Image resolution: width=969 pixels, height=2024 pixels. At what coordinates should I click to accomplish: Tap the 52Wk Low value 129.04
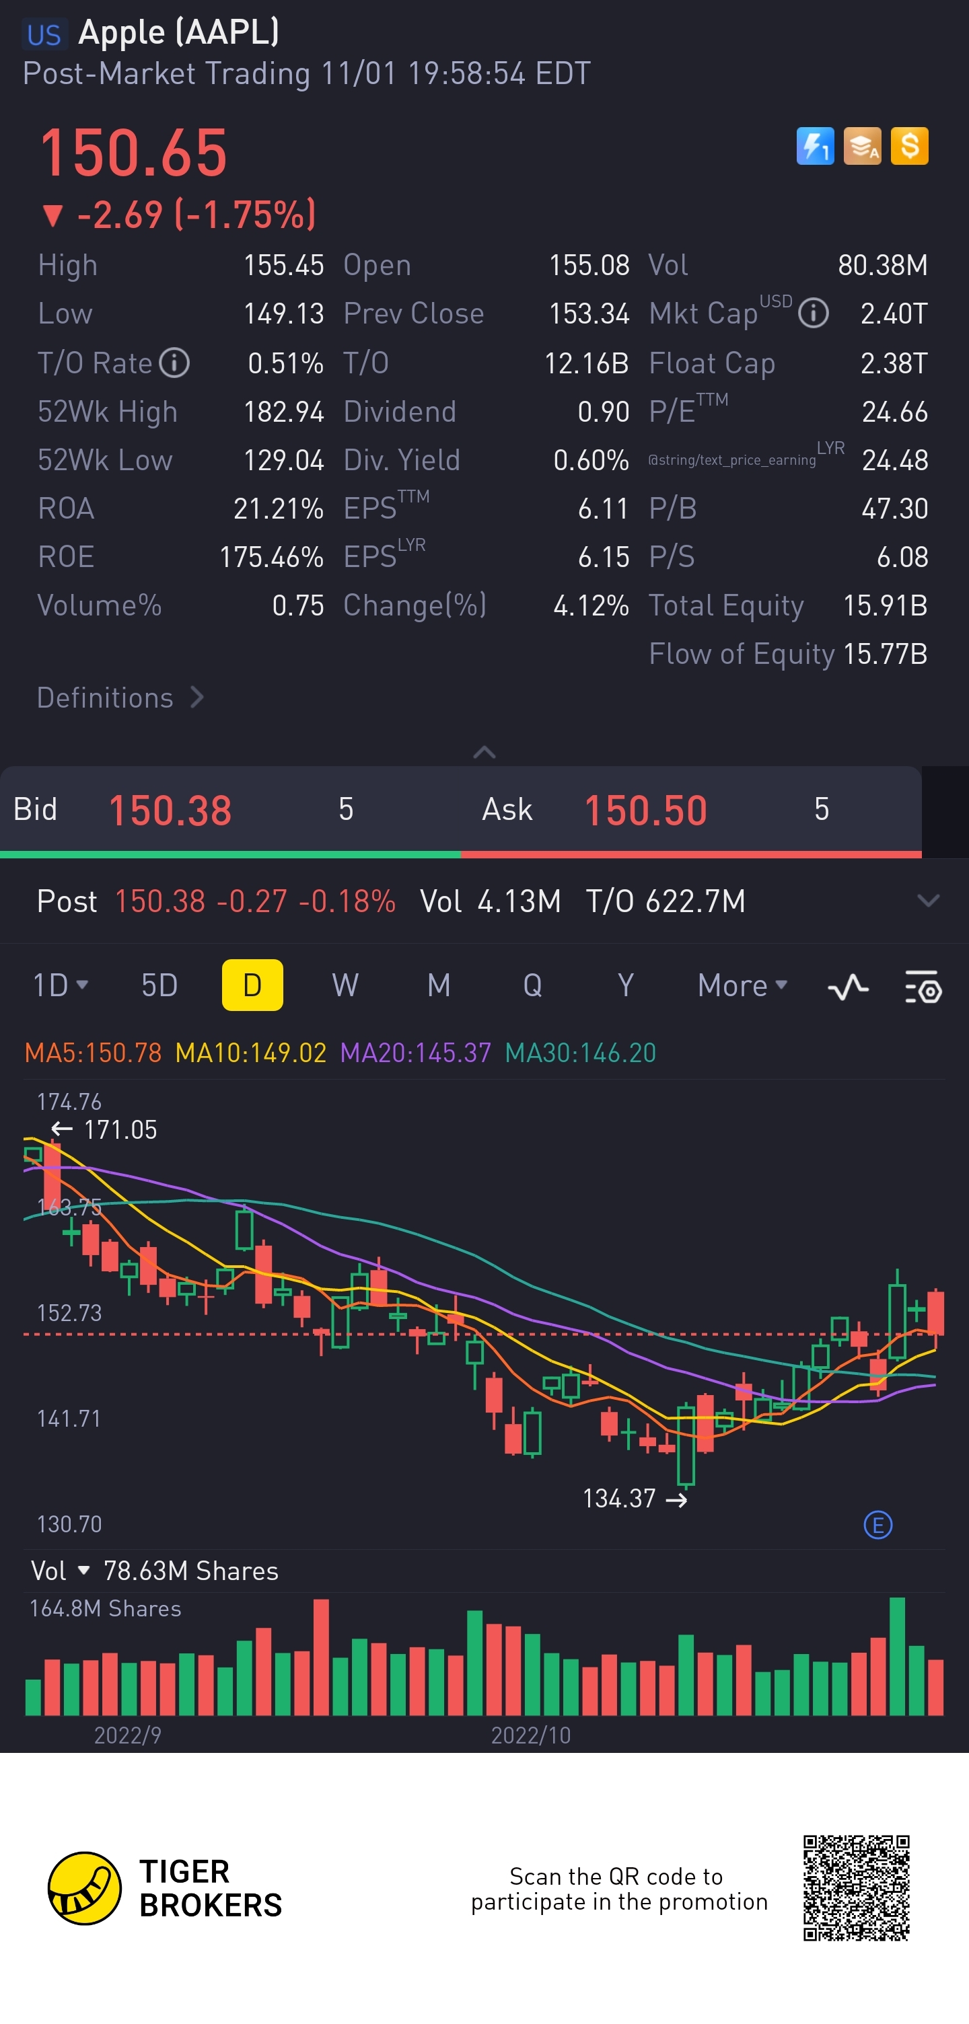tap(284, 461)
